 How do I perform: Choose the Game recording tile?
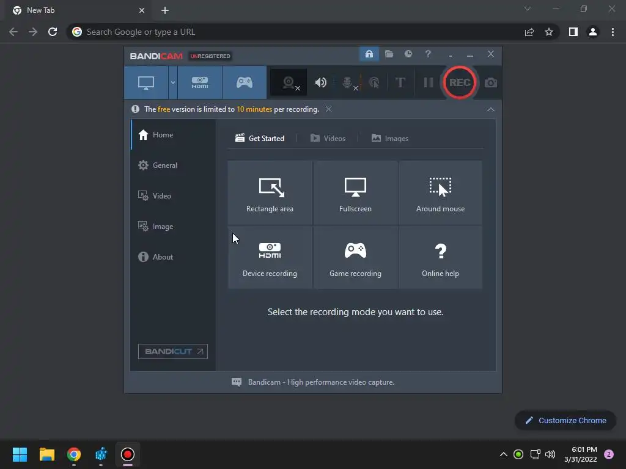pyautogui.click(x=355, y=258)
